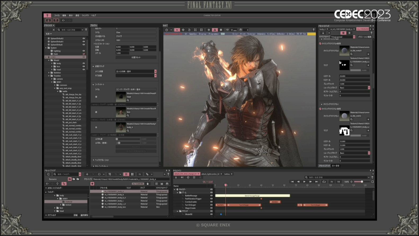Switch to the attack_lightcombo_02 timeline tab
The image size is (419, 236).
click(x=210, y=174)
